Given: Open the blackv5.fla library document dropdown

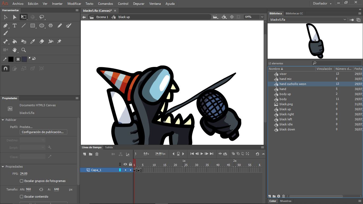Looking at the screenshot, I should (308, 20).
